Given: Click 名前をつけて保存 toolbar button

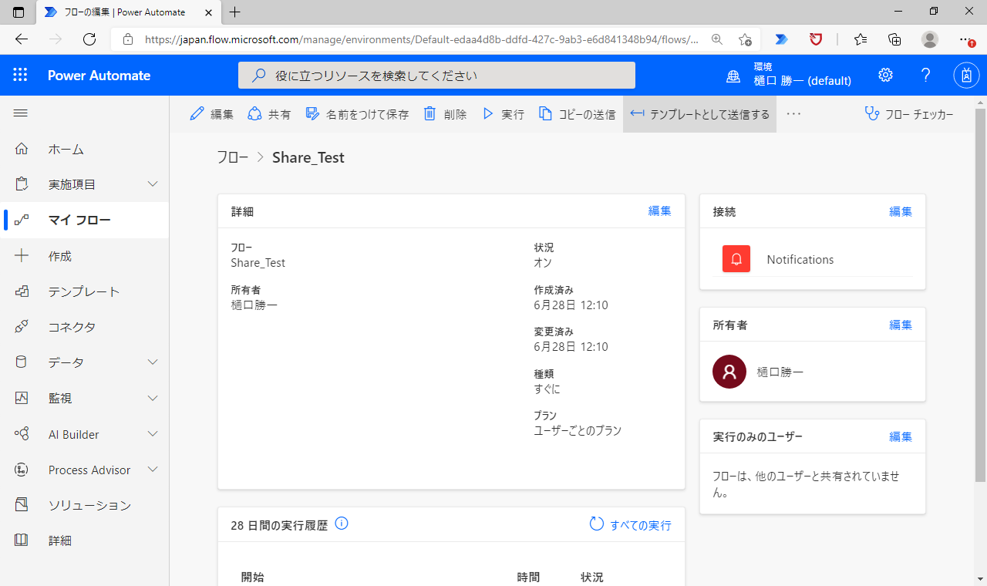Looking at the screenshot, I should pos(357,114).
